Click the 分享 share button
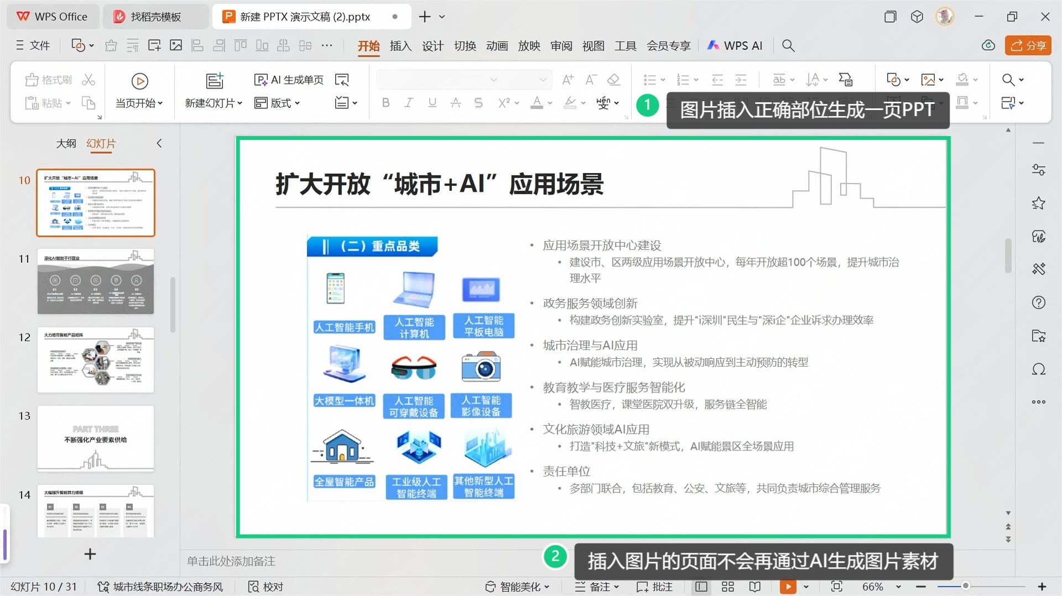The height and width of the screenshot is (596, 1062). [1028, 46]
